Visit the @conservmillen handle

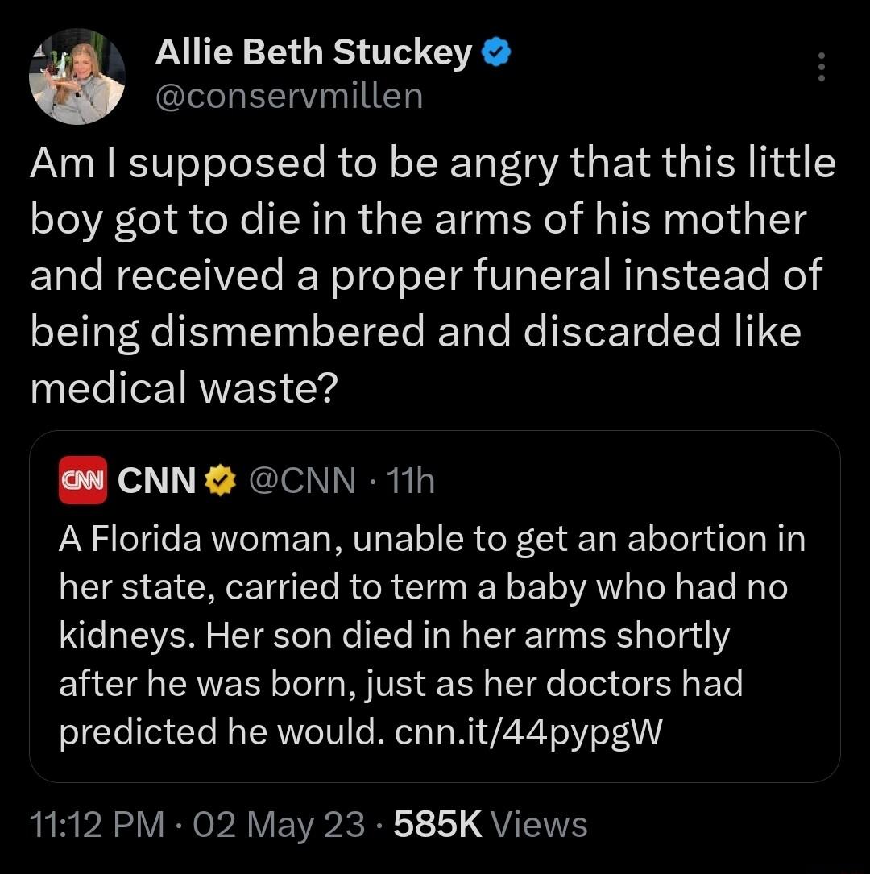point(290,95)
